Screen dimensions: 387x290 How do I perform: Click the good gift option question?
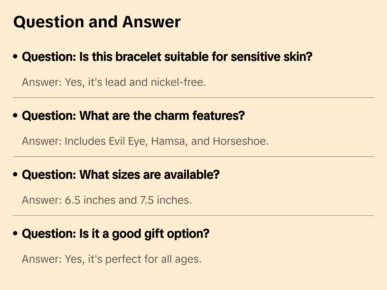pos(115,234)
